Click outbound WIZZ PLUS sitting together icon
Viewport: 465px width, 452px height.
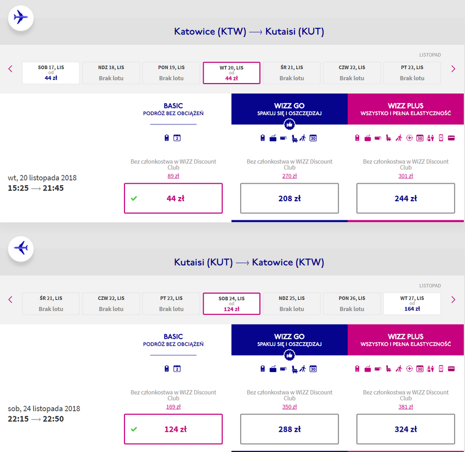[430, 138]
